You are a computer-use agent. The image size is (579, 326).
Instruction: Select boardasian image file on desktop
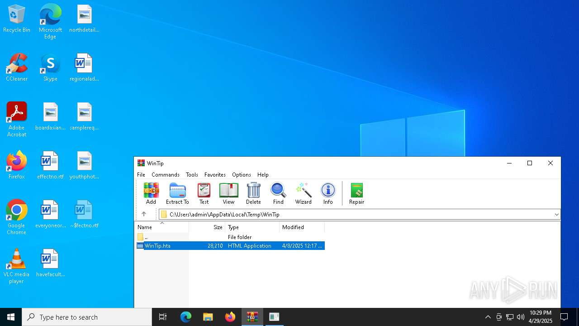click(50, 116)
